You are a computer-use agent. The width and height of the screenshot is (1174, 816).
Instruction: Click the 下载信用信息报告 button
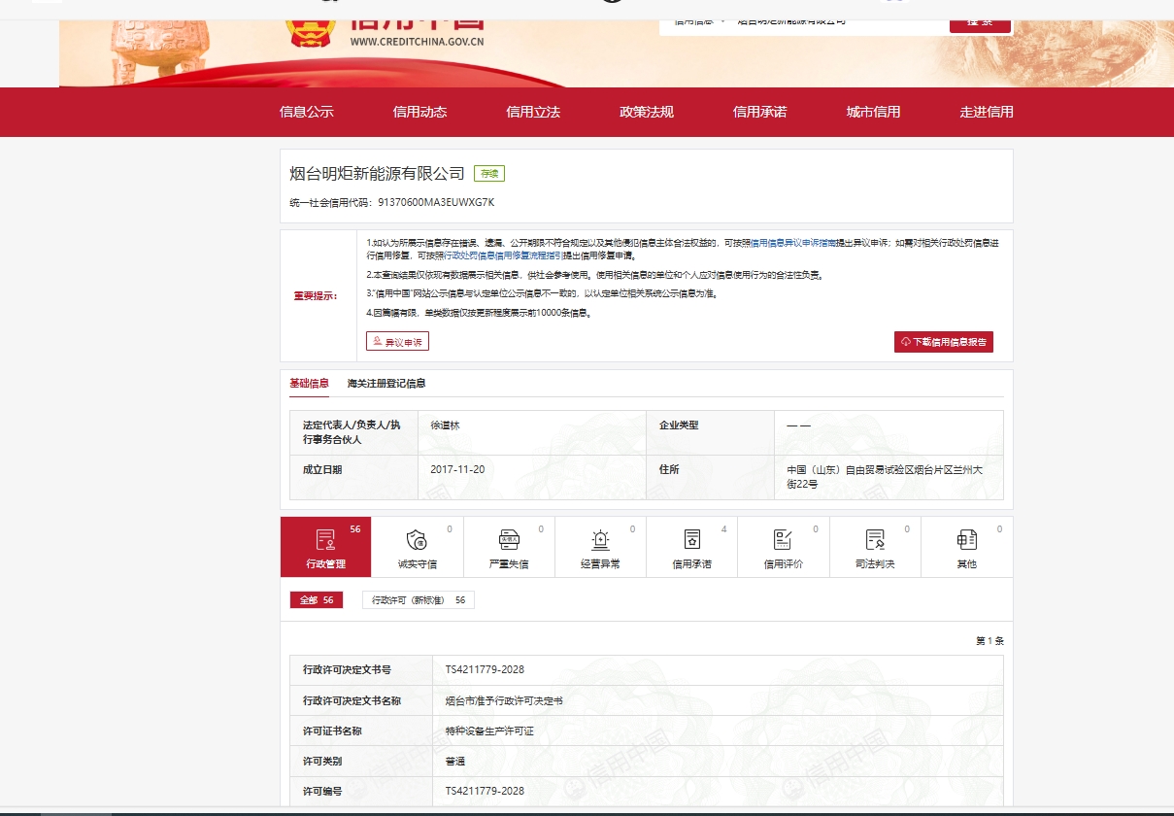(944, 342)
